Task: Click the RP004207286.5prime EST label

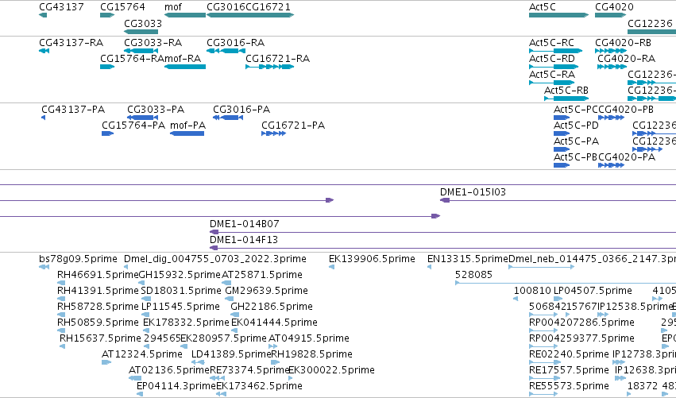Action: 581,323
